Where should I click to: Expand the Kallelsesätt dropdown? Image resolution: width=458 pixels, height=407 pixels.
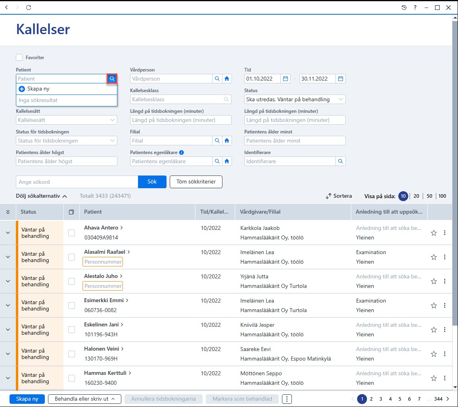(x=67, y=120)
